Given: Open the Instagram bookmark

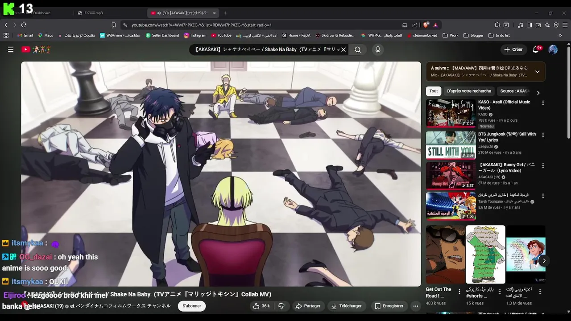Looking at the screenshot, I should pyautogui.click(x=195, y=35).
